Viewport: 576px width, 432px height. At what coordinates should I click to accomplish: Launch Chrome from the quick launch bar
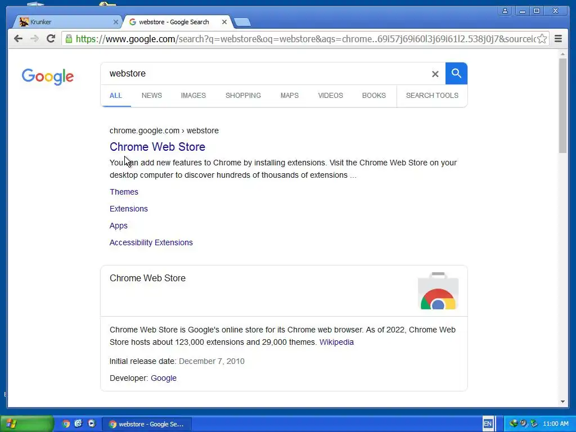coord(66,424)
